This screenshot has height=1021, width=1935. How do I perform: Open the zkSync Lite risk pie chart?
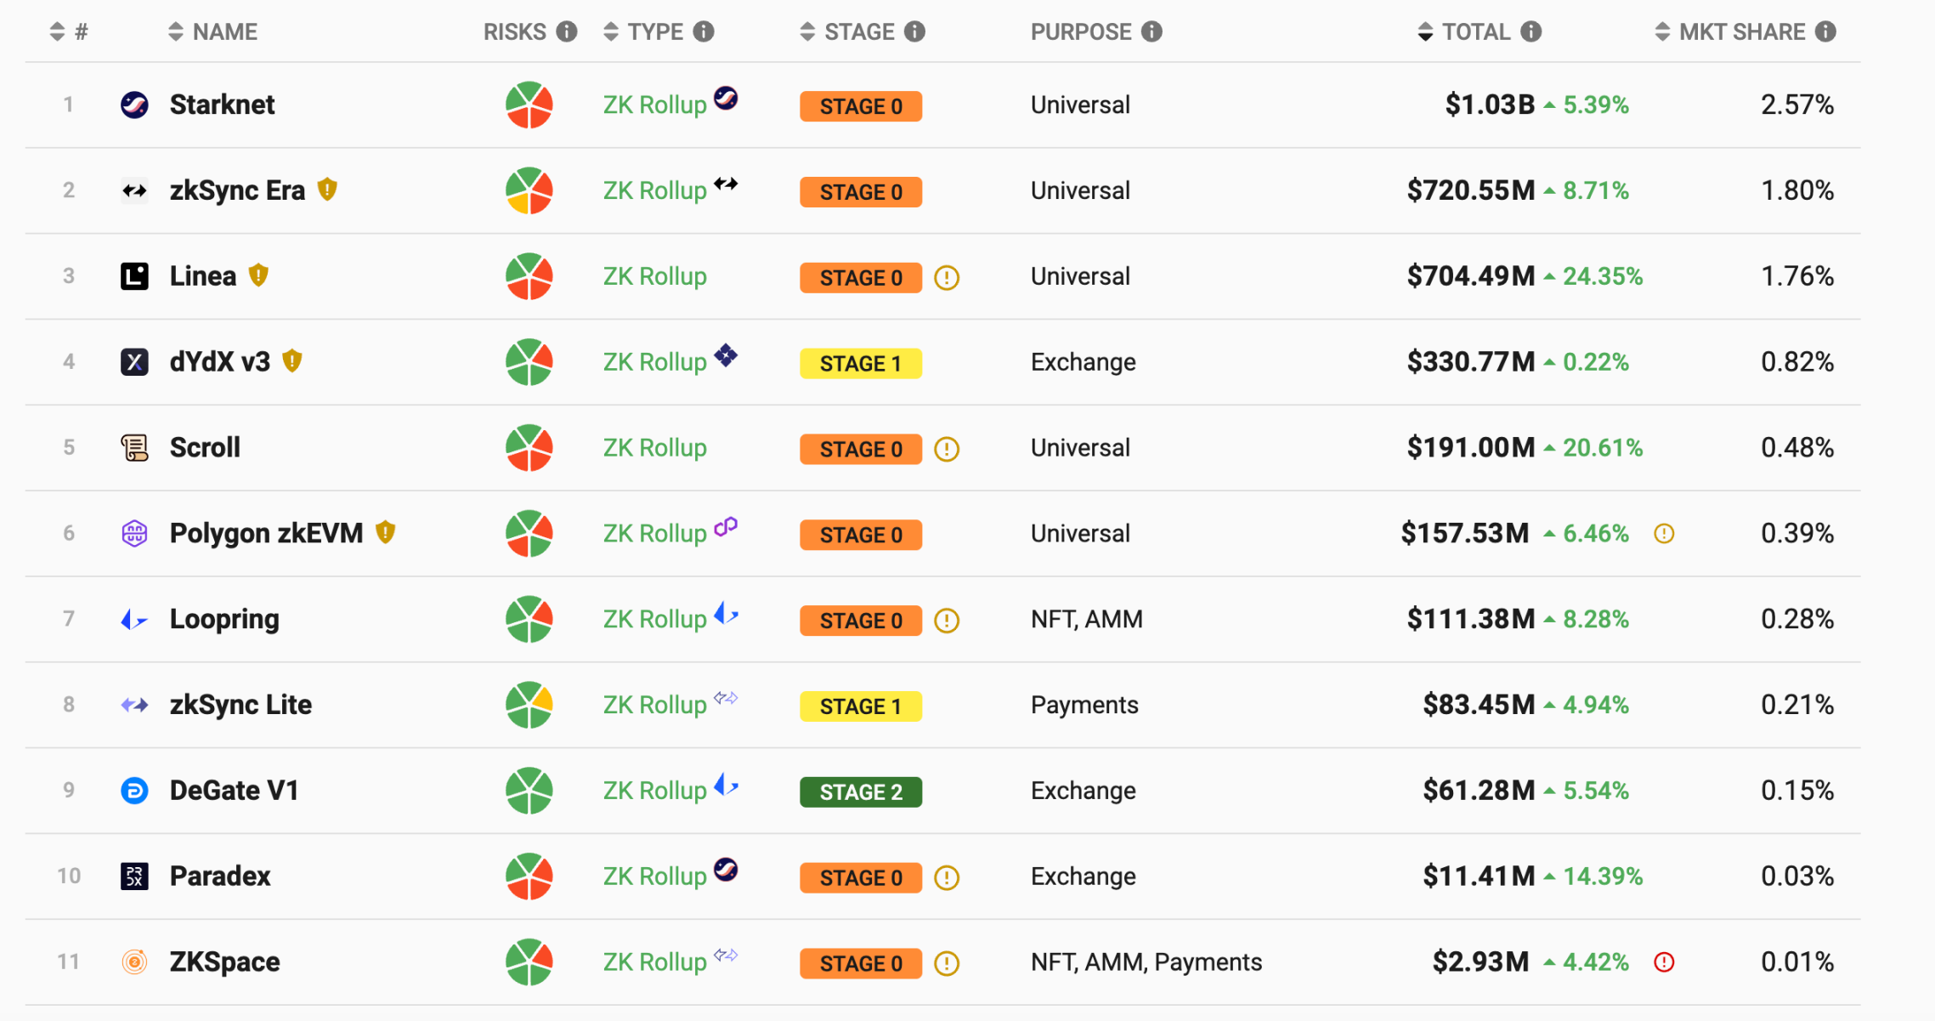coord(529,705)
